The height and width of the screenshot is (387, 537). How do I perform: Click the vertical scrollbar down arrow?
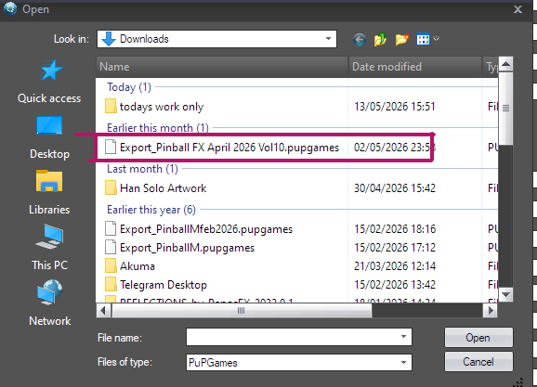(x=505, y=294)
